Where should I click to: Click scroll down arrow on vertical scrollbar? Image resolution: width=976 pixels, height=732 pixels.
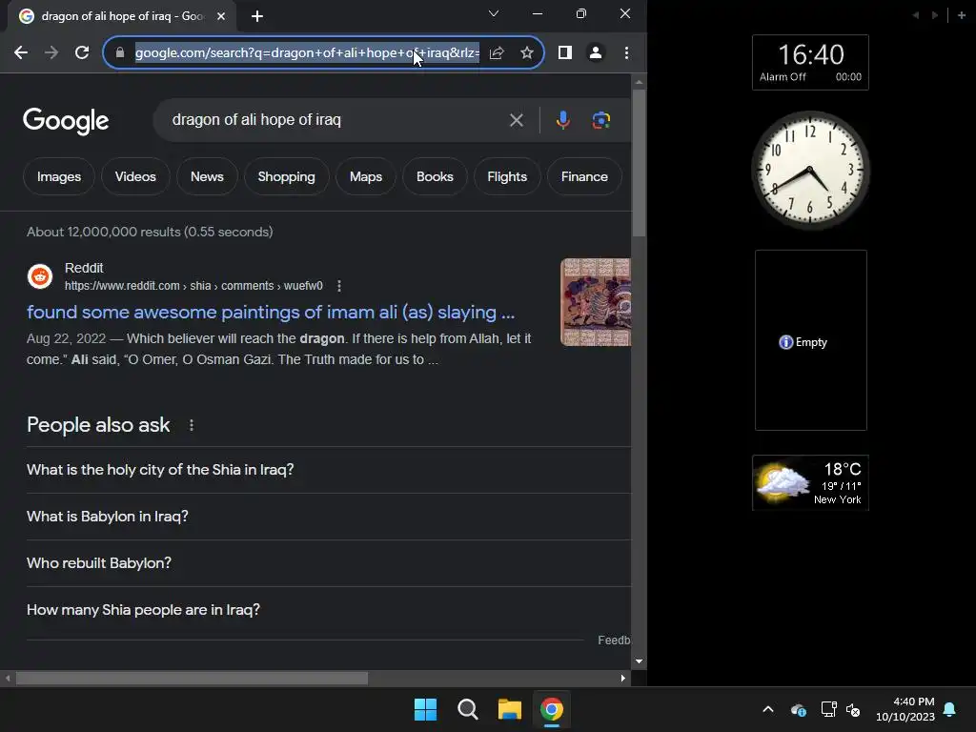click(x=639, y=661)
